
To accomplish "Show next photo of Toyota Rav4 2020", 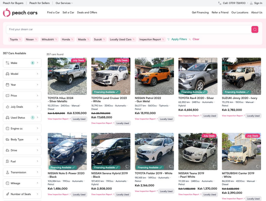I will 213,76.
